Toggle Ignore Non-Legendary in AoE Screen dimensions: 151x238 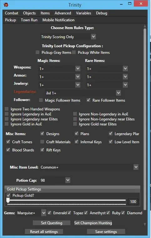pyautogui.click(x=75, y=114)
